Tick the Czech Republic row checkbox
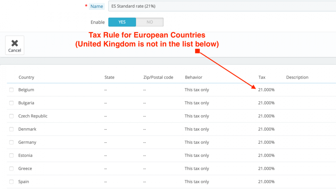This screenshot has width=336, height=189. pyautogui.click(x=11, y=116)
